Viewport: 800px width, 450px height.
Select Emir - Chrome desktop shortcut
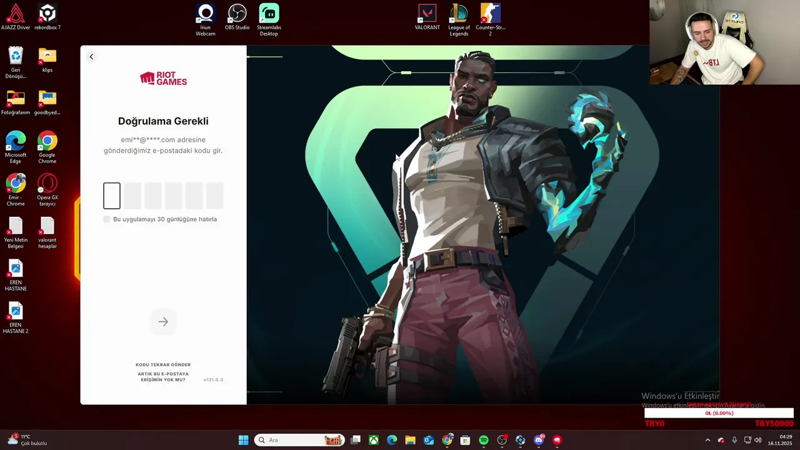pyautogui.click(x=16, y=190)
